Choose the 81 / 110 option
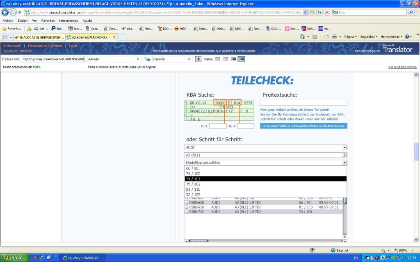 click(265, 189)
